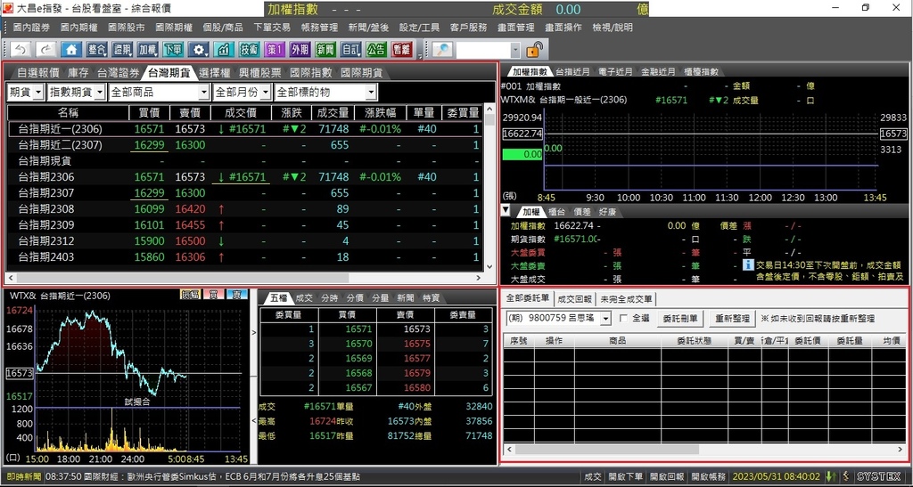913x487 pixels.
Task: Select the 分時 tab in quote panel
Action: coord(329,298)
